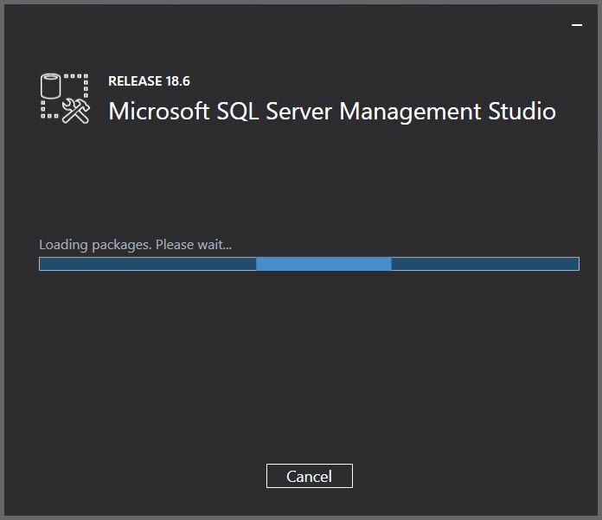Click the number '18.6' in release label
Viewport: 602px width, 520px height.
tap(177, 81)
